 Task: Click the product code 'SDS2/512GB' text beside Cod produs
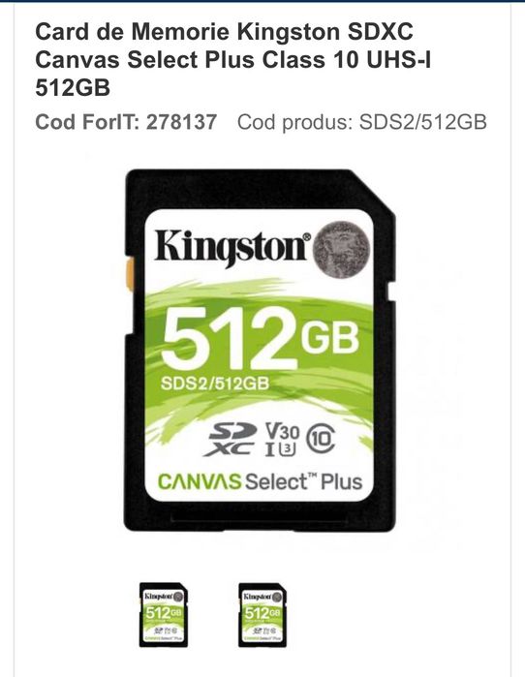click(x=423, y=122)
